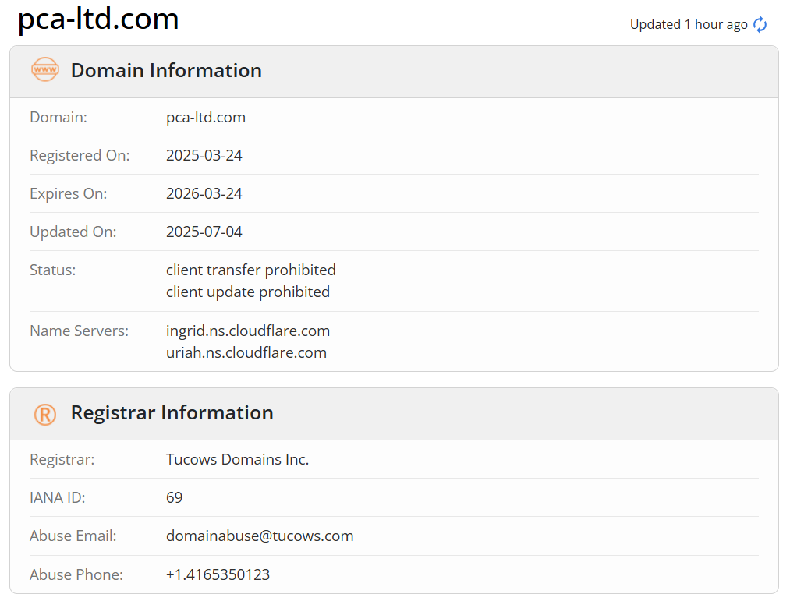Screen dimensions: 790x601
Task: Click the orange registrar R icon
Action: (44, 414)
